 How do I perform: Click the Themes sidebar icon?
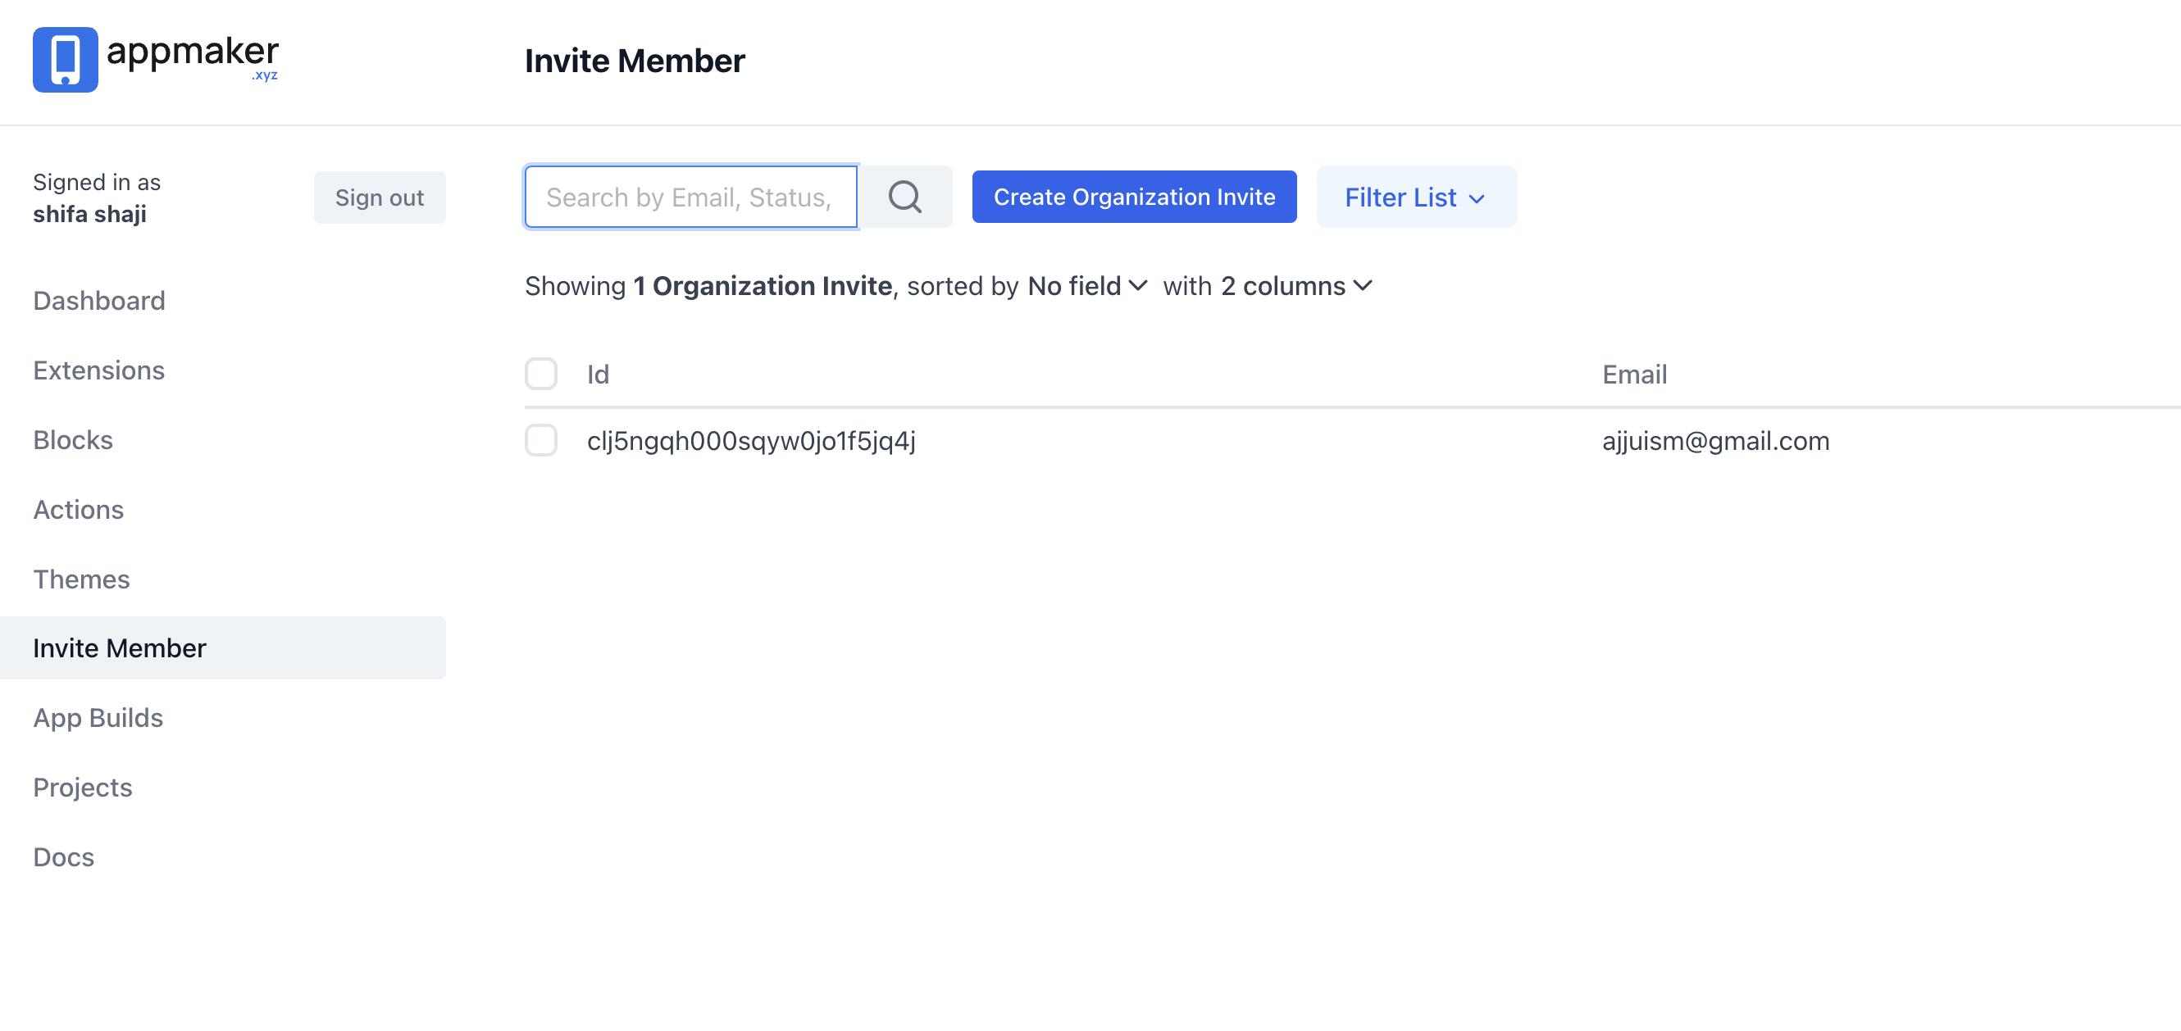(x=80, y=578)
